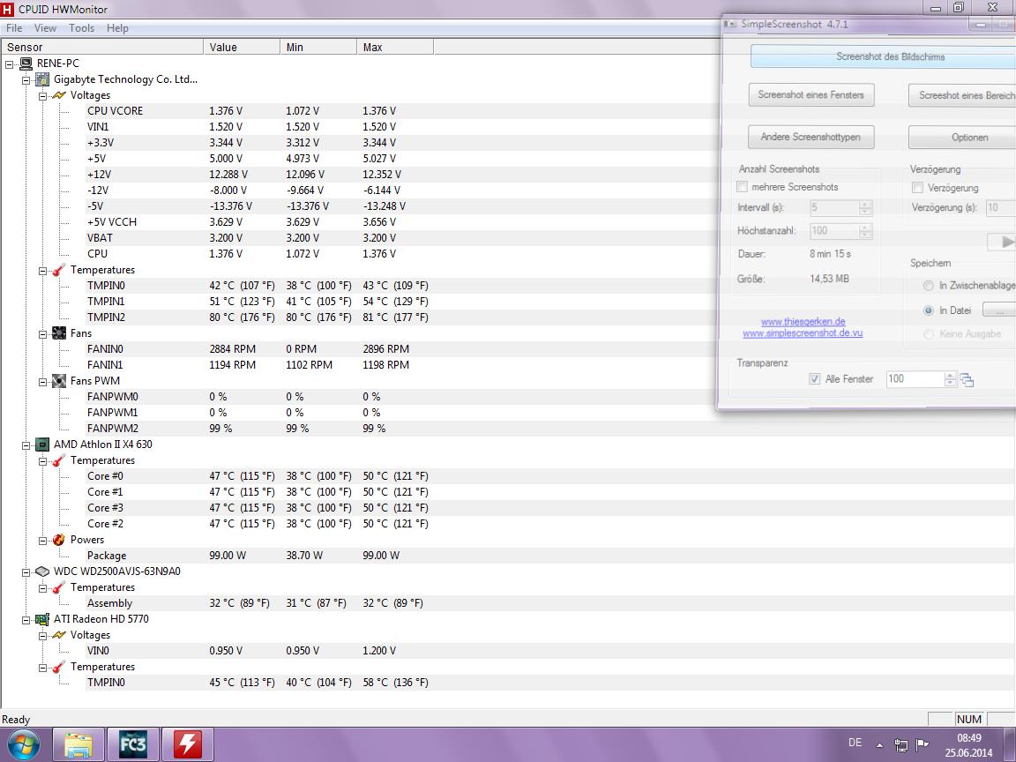Enable the mehrere Screenshots checkbox
1016x762 pixels.
tap(743, 187)
